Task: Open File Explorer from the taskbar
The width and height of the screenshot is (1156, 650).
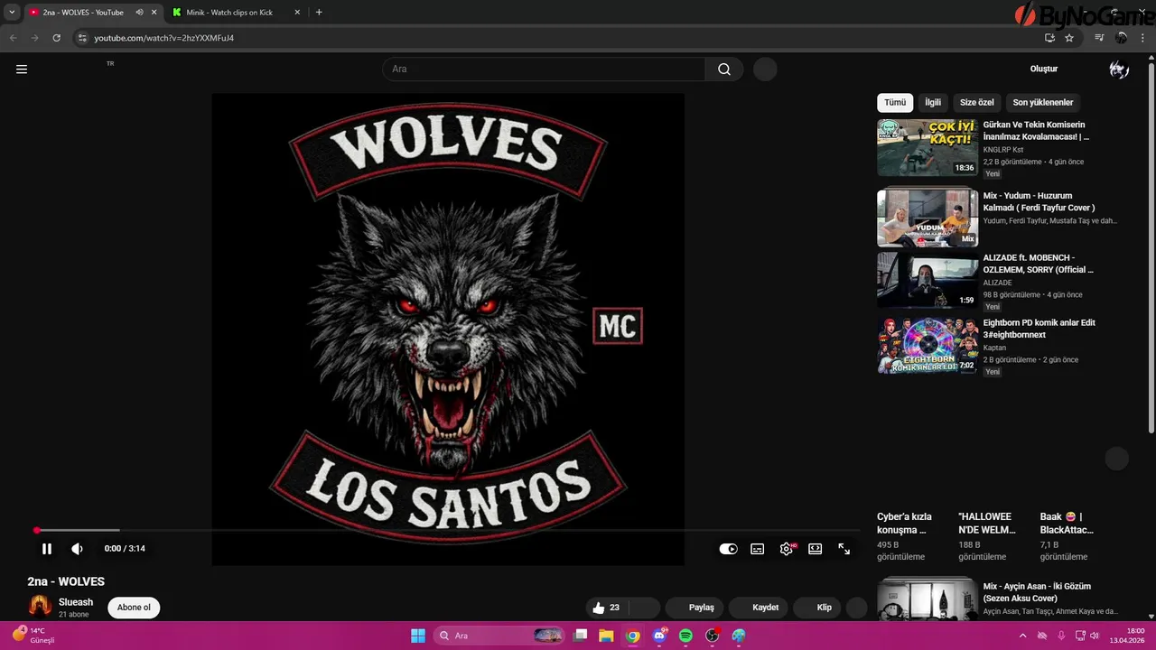Action: click(x=606, y=636)
